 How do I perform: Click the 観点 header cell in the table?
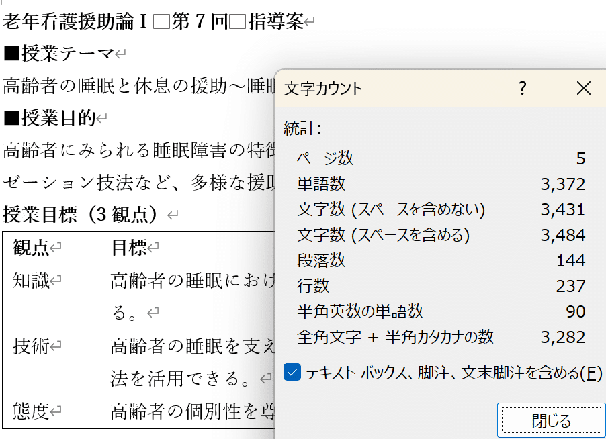[x=32, y=248]
